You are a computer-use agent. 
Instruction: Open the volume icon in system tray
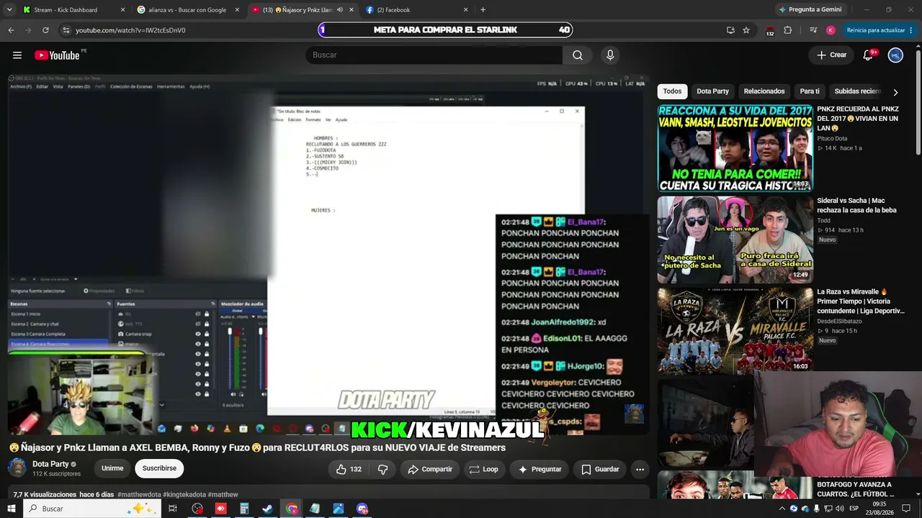click(x=838, y=509)
